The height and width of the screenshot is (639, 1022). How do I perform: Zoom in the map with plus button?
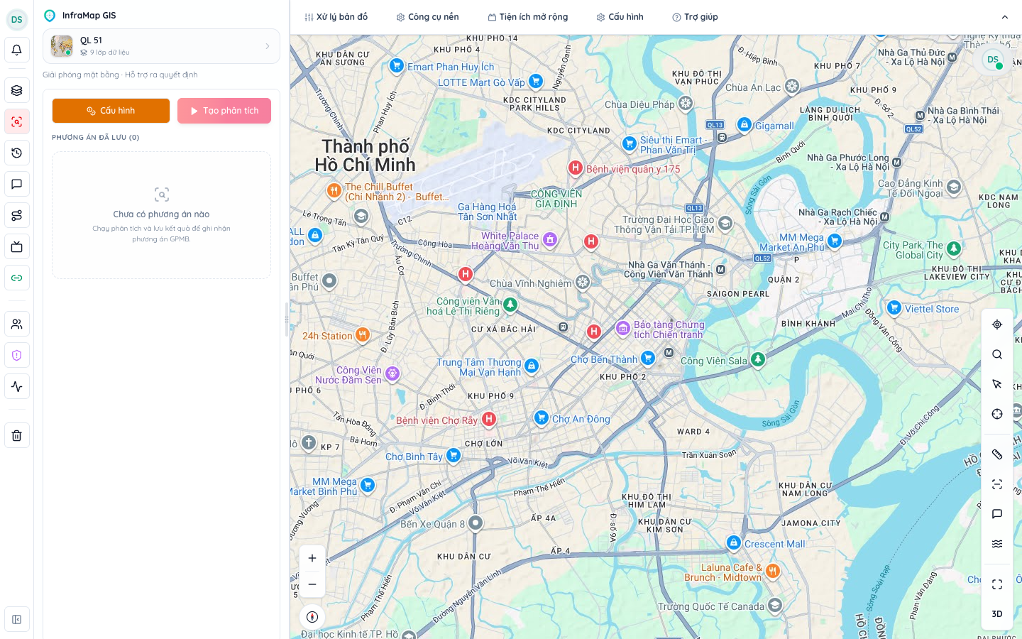pos(312,558)
